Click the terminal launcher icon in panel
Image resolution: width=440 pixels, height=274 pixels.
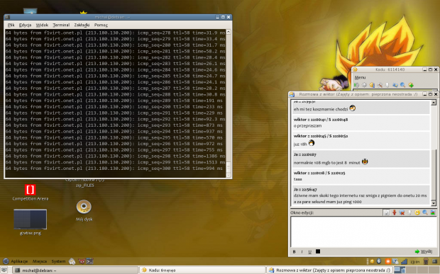[x=89, y=261]
